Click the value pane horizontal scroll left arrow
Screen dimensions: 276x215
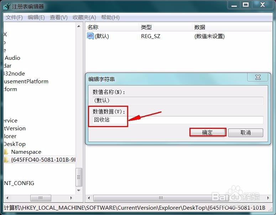89,198
